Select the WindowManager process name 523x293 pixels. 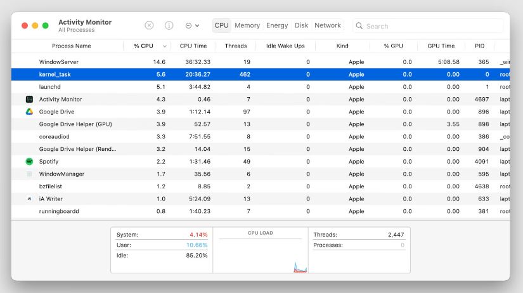click(x=61, y=174)
